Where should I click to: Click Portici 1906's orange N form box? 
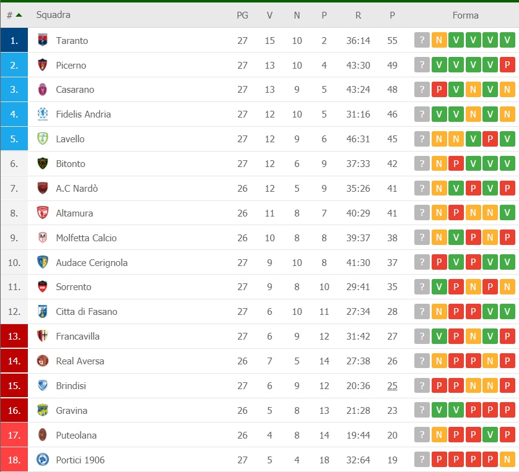(x=507, y=460)
